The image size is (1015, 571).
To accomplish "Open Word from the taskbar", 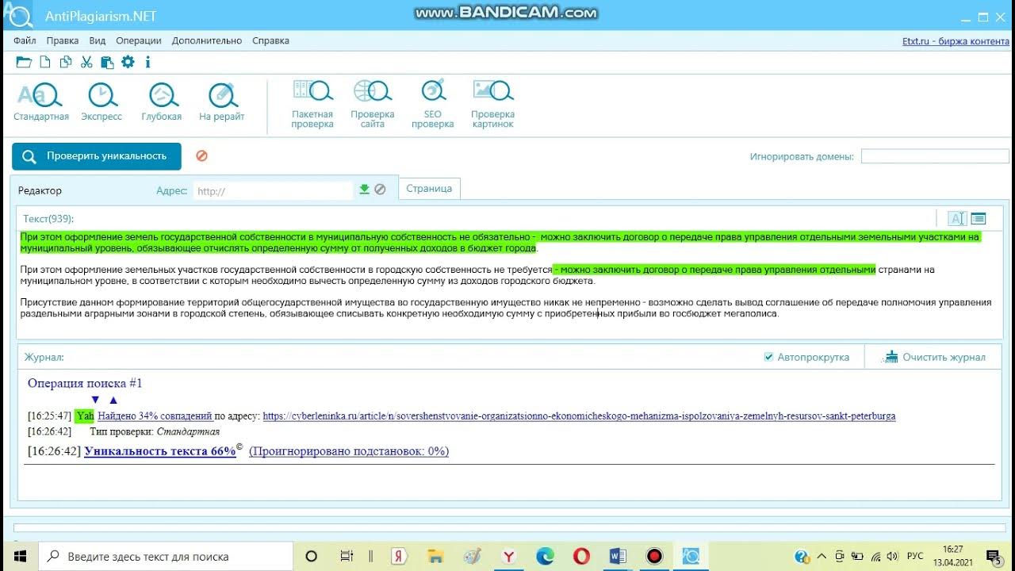I will [x=619, y=557].
